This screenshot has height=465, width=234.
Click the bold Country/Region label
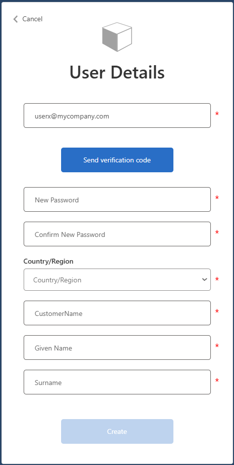(x=48, y=261)
